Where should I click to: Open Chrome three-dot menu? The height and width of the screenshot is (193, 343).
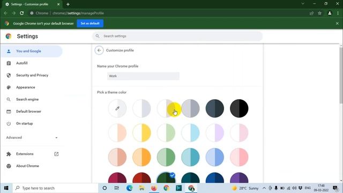(x=338, y=13)
